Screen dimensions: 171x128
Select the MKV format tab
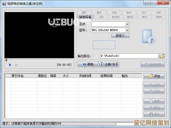pos(99,13)
